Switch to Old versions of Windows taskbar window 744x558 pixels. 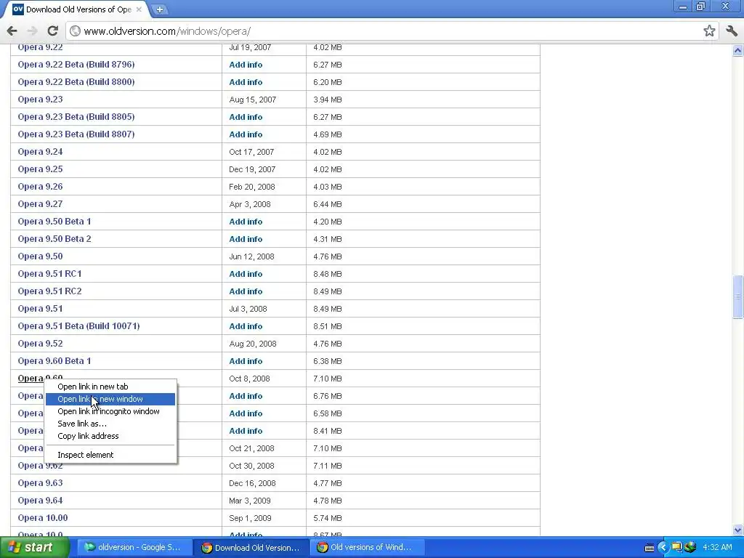[368, 547]
